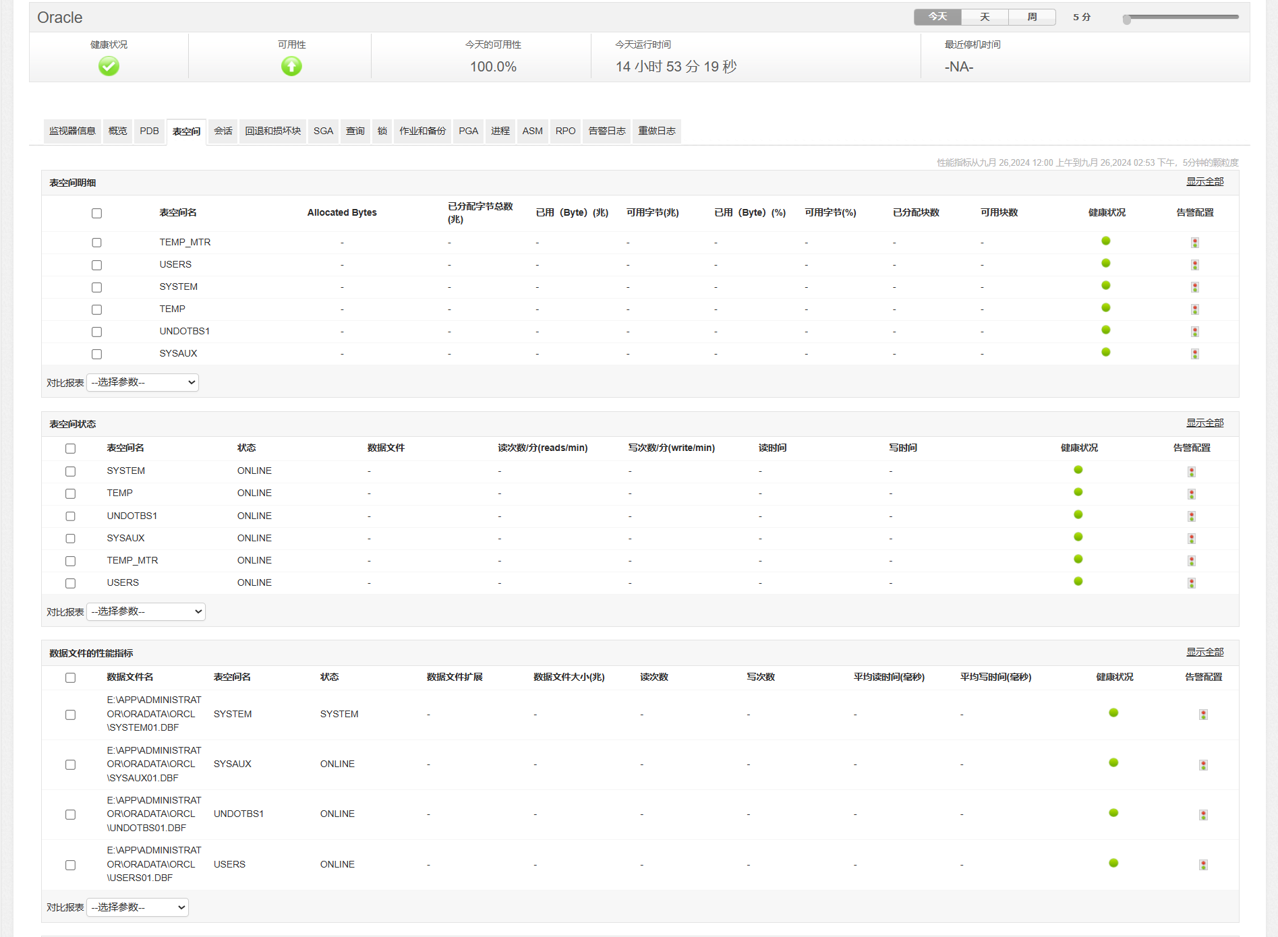Screen dimensions: 1278x937
Task: Open alarm config for UNDOTBS1 in tablespace status
Action: (1192, 516)
